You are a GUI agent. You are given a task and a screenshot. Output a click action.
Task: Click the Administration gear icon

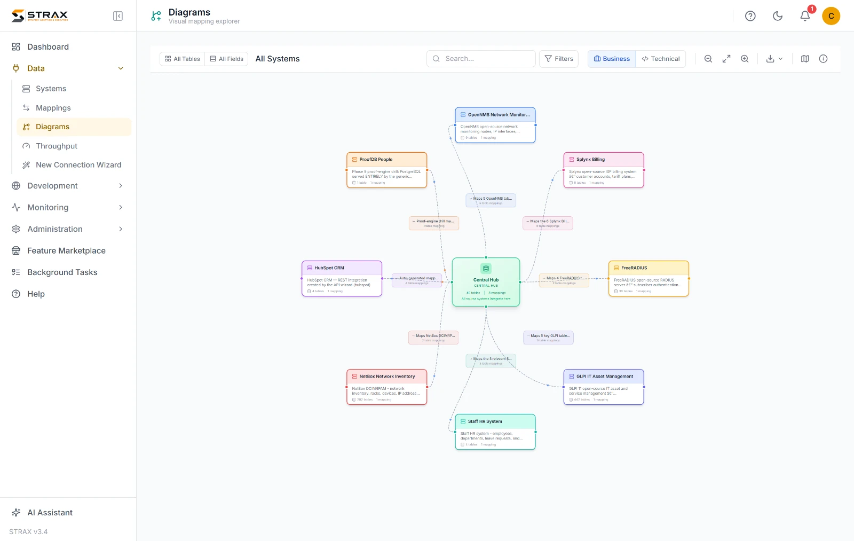16,229
